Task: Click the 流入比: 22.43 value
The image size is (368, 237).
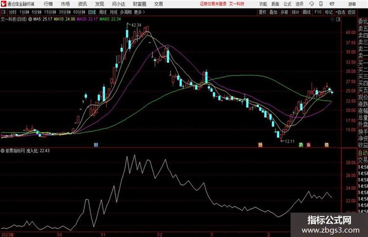Action: coord(38,151)
